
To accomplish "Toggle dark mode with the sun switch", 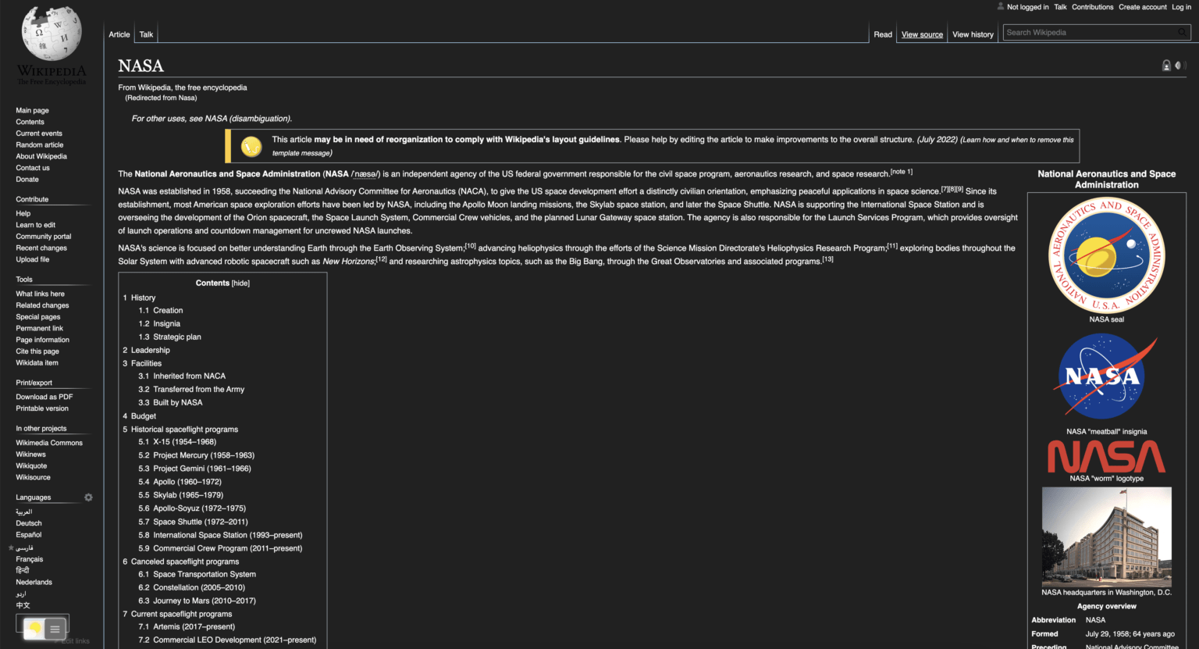I will (x=34, y=628).
